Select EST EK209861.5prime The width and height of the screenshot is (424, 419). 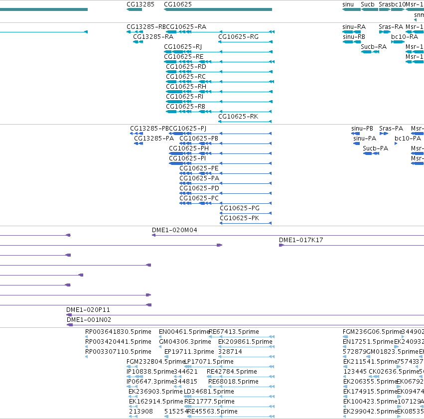pyautogui.click(x=245, y=342)
